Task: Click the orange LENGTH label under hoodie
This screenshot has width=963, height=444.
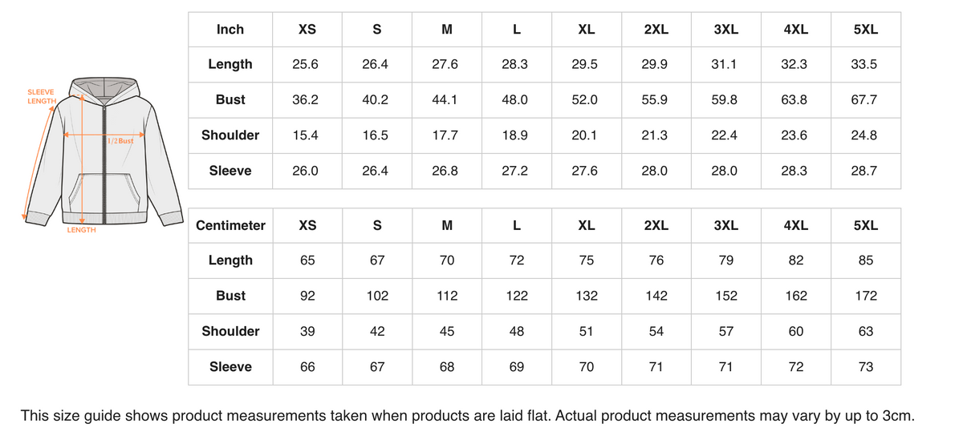Action: tap(81, 230)
